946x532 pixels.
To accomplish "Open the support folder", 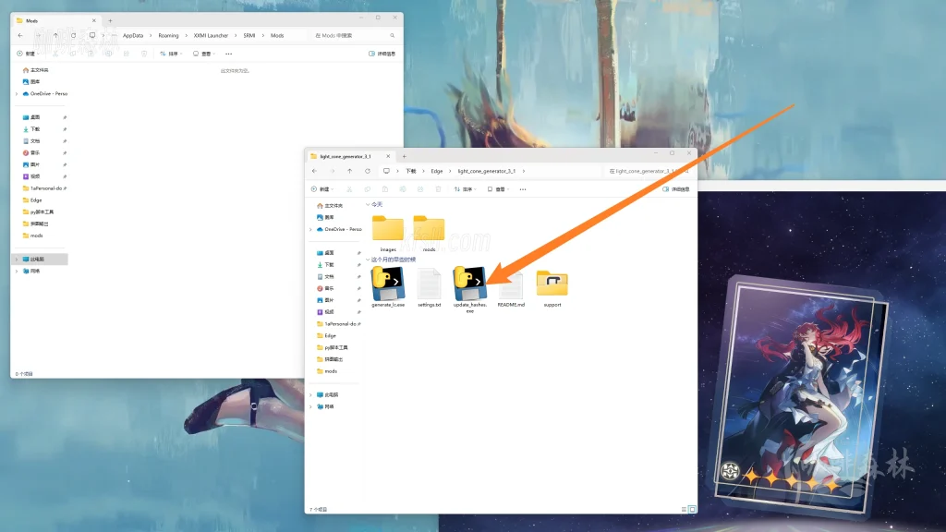I will [552, 284].
